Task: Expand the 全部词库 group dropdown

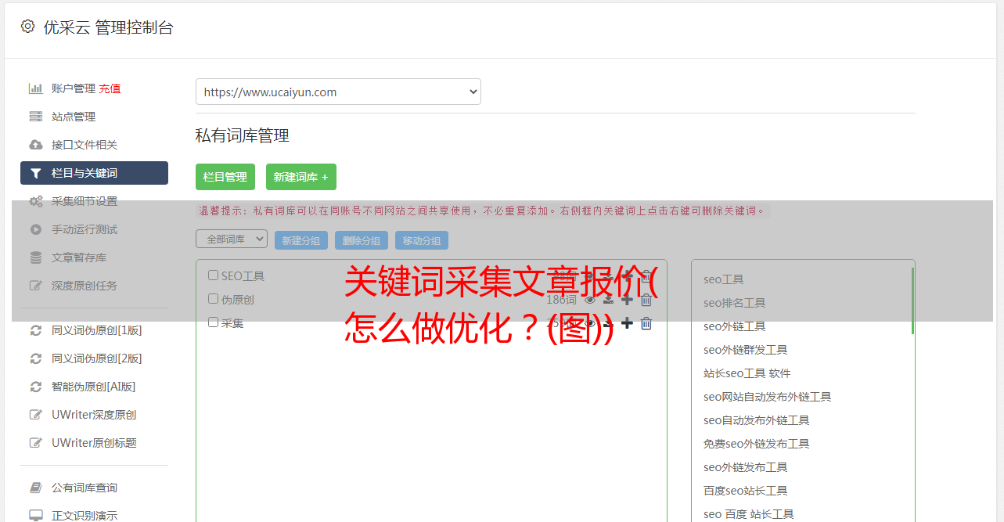Action: (x=232, y=239)
